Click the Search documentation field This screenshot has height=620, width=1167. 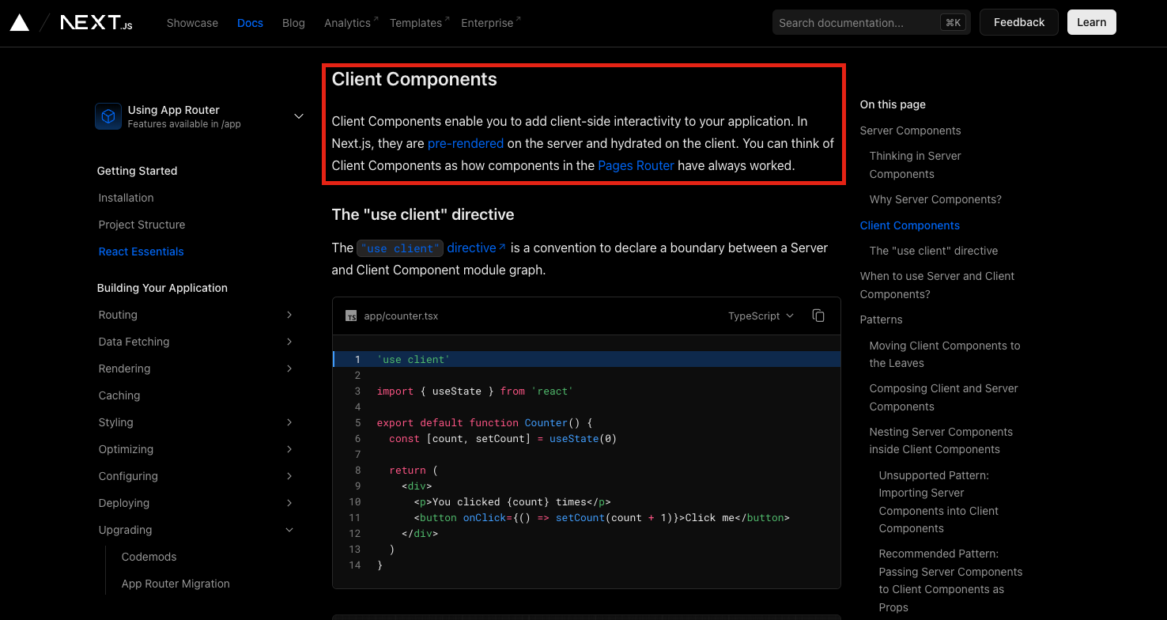[862, 22]
